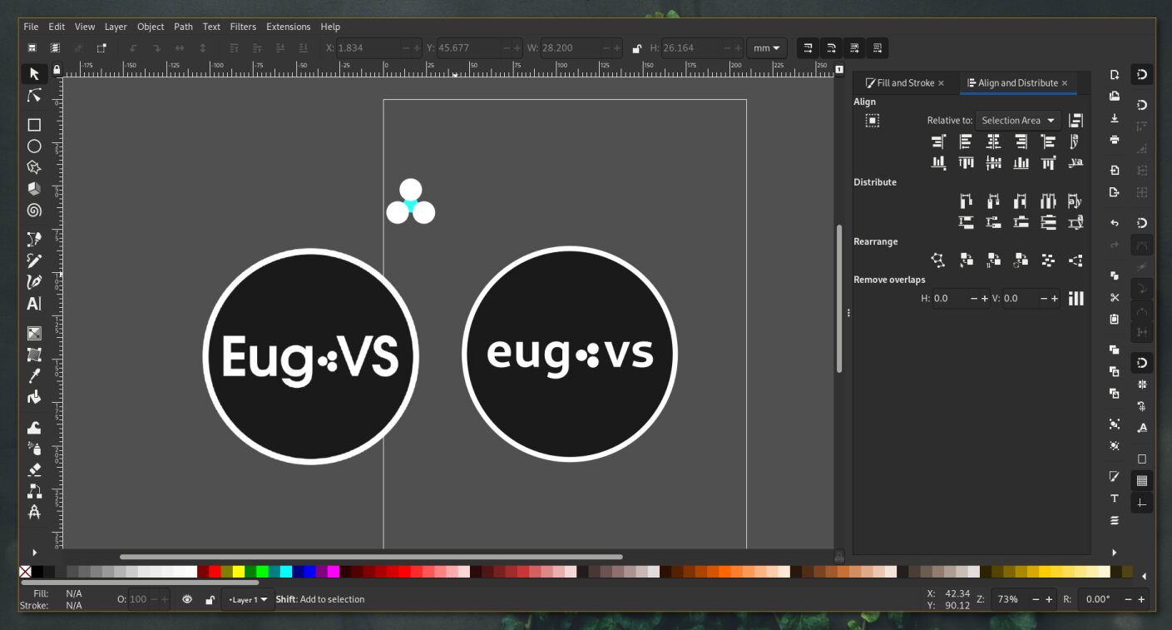1172x630 pixels.
Task: Select the color Dropper tool
Action: pyautogui.click(x=34, y=376)
